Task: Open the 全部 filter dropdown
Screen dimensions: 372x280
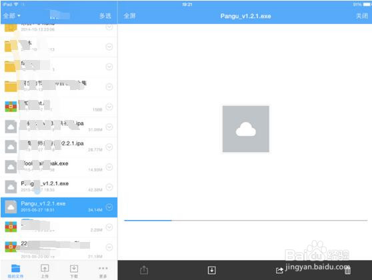Action: point(11,16)
